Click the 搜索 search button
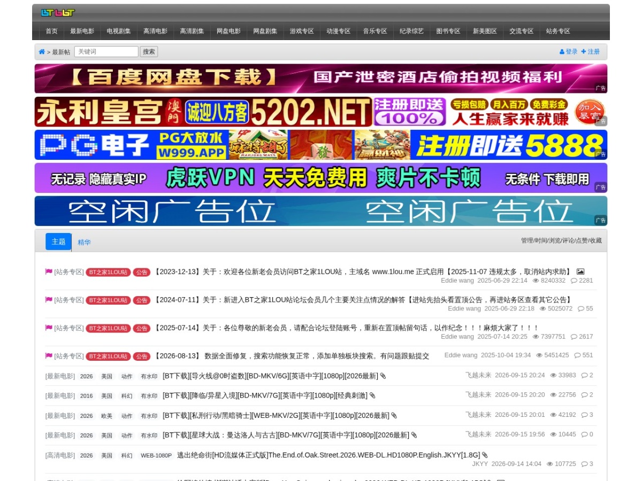Screen dimensions: 642x481 coord(149,52)
